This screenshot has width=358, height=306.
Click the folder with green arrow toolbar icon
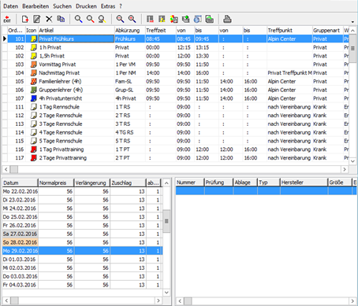[210, 19]
